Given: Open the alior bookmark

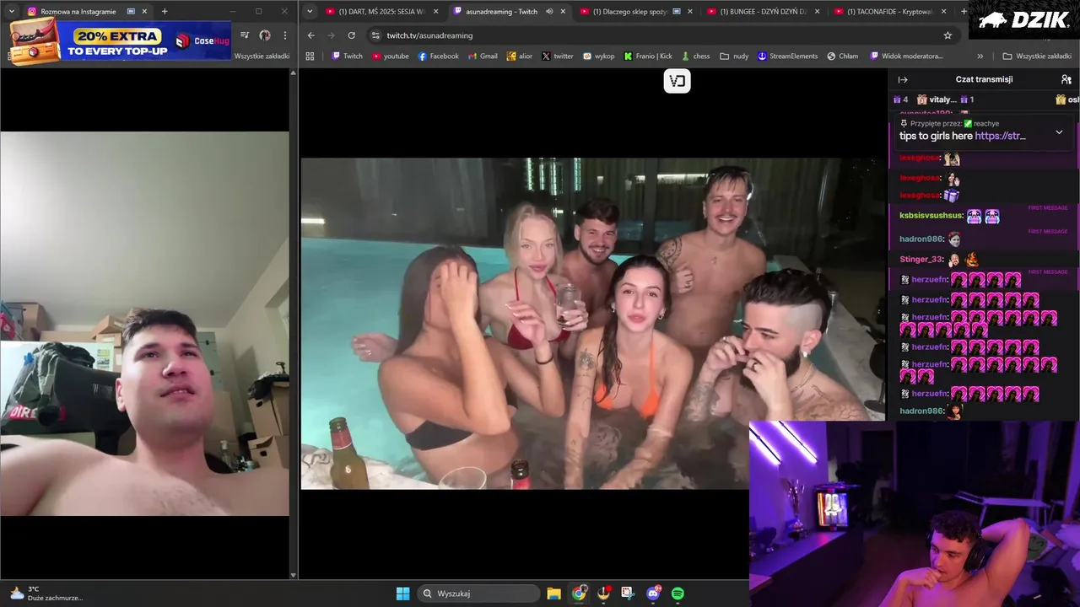Looking at the screenshot, I should 519,56.
